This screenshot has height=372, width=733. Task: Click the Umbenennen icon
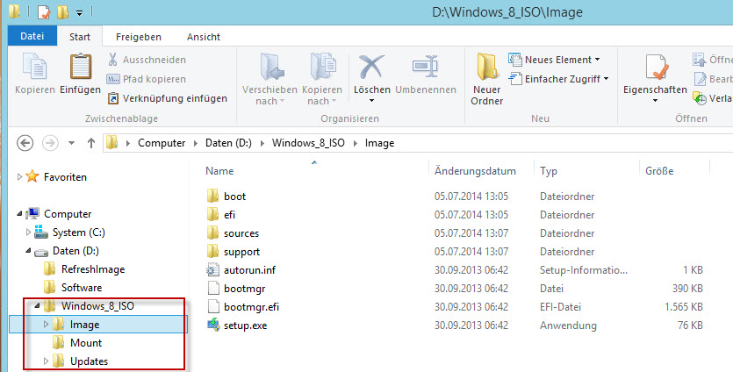(426, 67)
